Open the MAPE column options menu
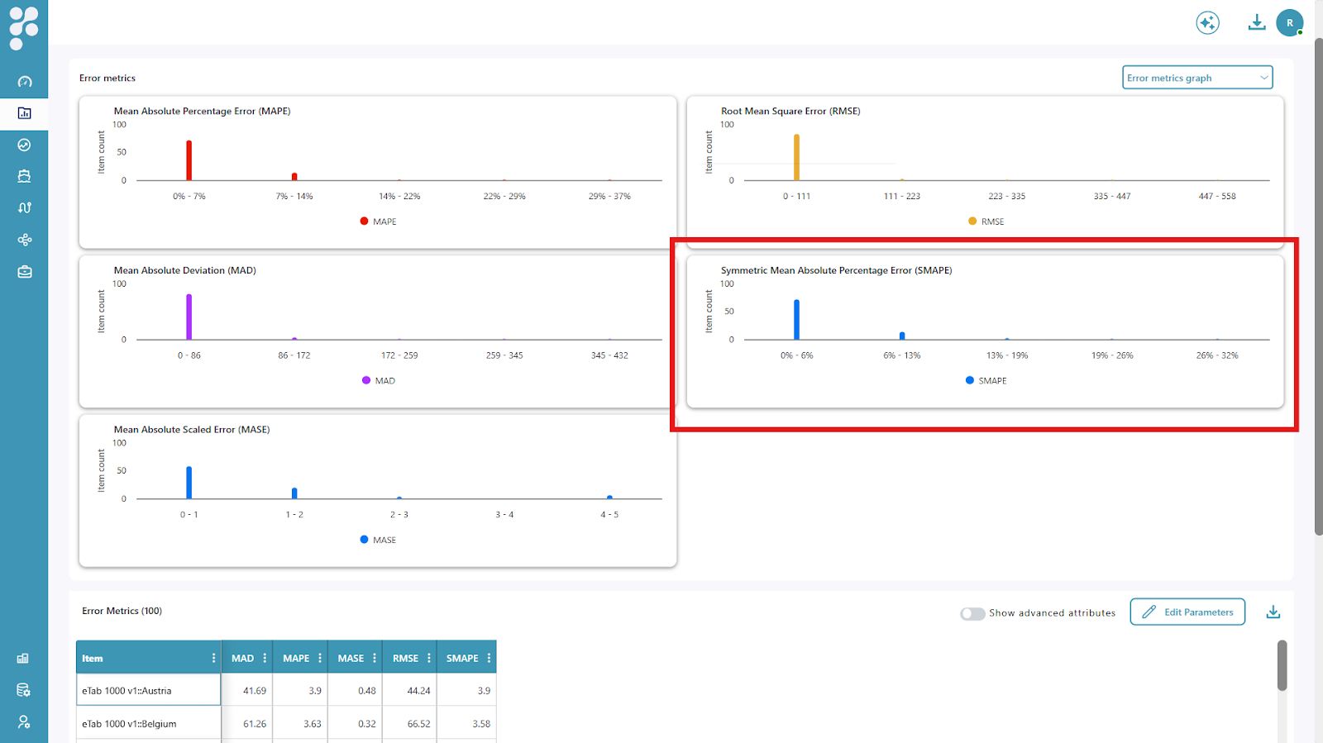This screenshot has height=743, width=1323. pyautogui.click(x=320, y=658)
